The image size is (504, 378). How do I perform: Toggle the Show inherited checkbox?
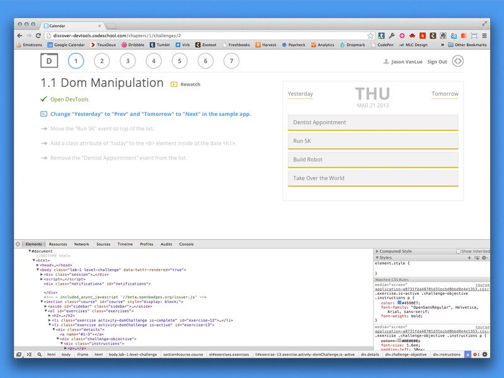459,251
